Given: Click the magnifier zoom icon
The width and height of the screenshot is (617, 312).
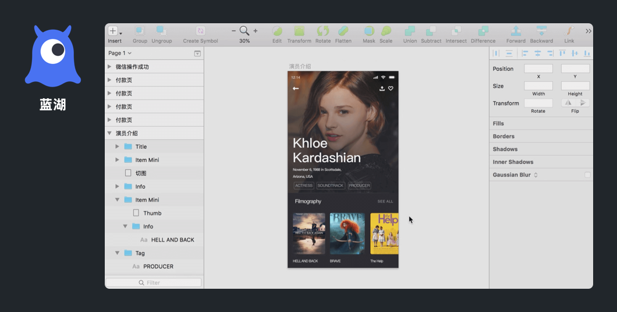Looking at the screenshot, I should coord(244,31).
